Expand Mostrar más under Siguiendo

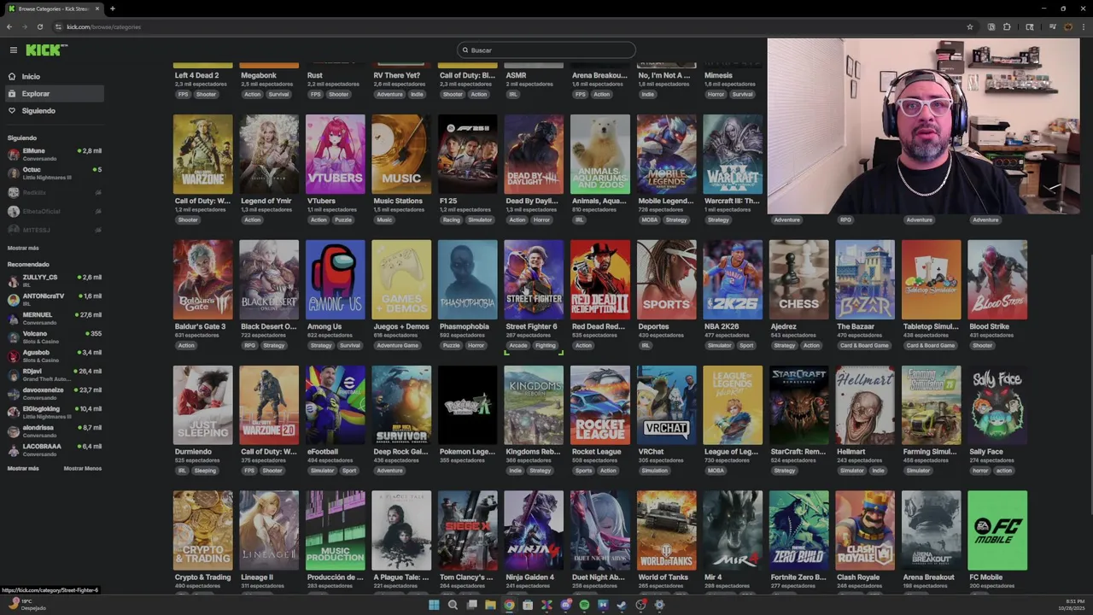(23, 248)
